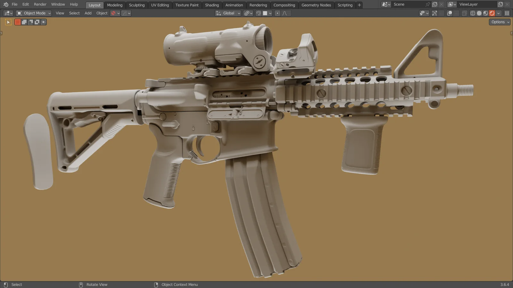Choose the Extend select mode icon
The image size is (513, 288).
[24, 22]
